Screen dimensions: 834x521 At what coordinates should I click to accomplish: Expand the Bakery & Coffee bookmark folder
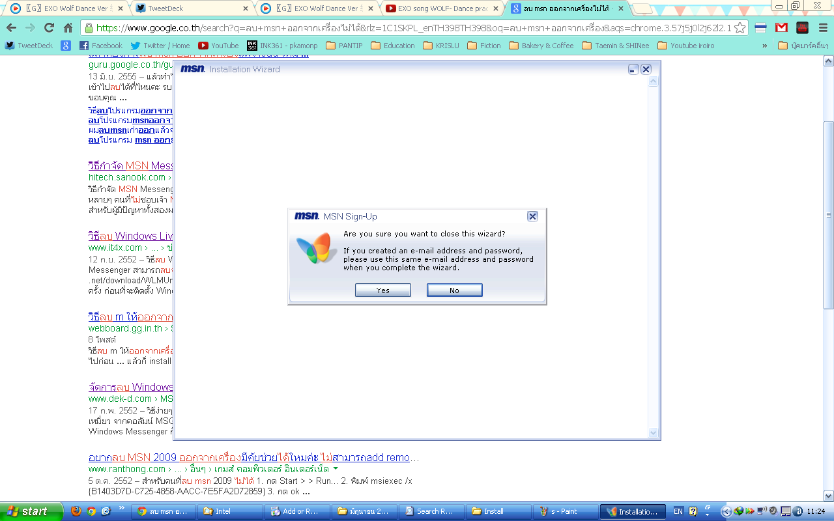(541, 46)
